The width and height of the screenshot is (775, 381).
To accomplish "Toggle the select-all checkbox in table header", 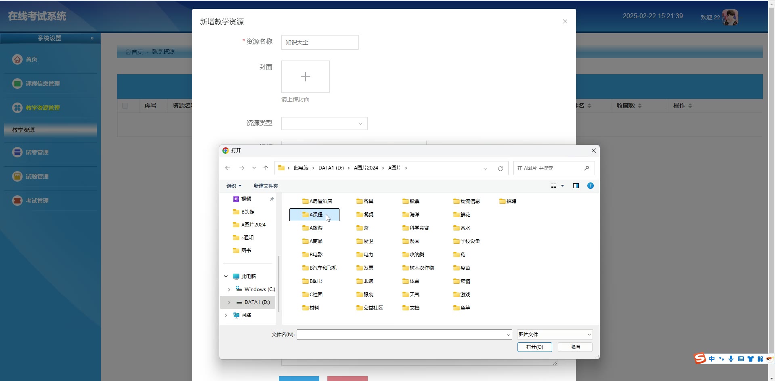I will [x=125, y=106].
